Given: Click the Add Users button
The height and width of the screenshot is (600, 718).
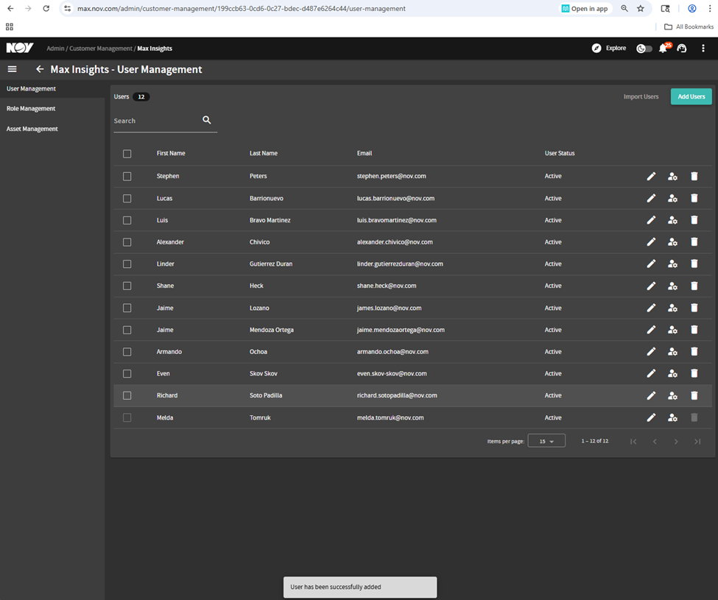Looking at the screenshot, I should [691, 96].
